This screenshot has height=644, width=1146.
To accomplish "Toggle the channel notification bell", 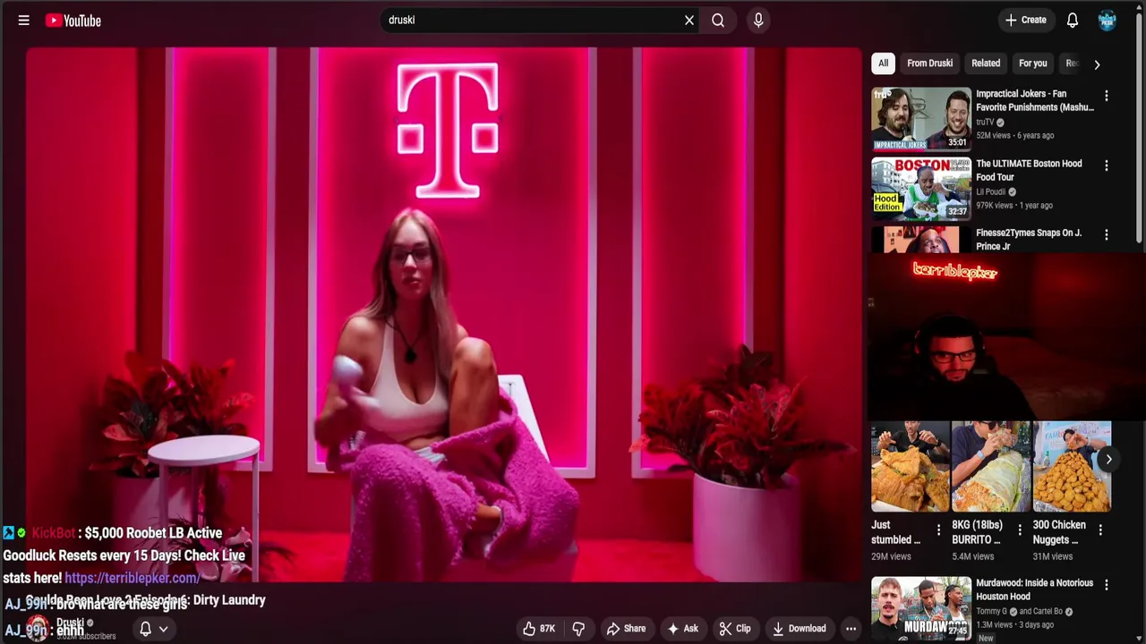I will click(x=145, y=629).
